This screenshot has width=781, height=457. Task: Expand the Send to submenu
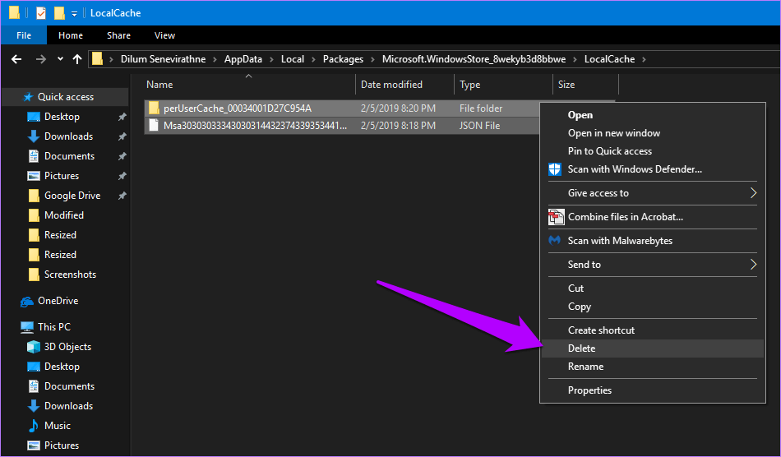pyautogui.click(x=653, y=265)
